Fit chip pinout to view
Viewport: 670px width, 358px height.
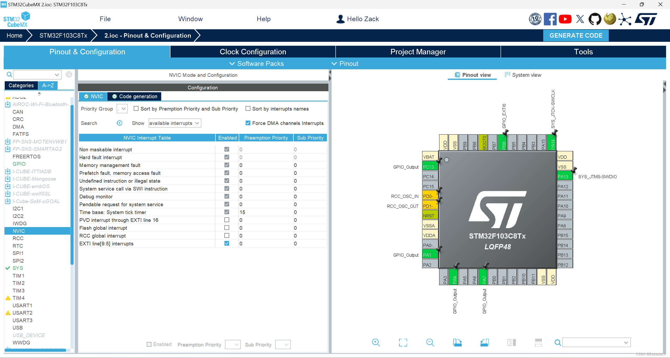[x=403, y=342]
